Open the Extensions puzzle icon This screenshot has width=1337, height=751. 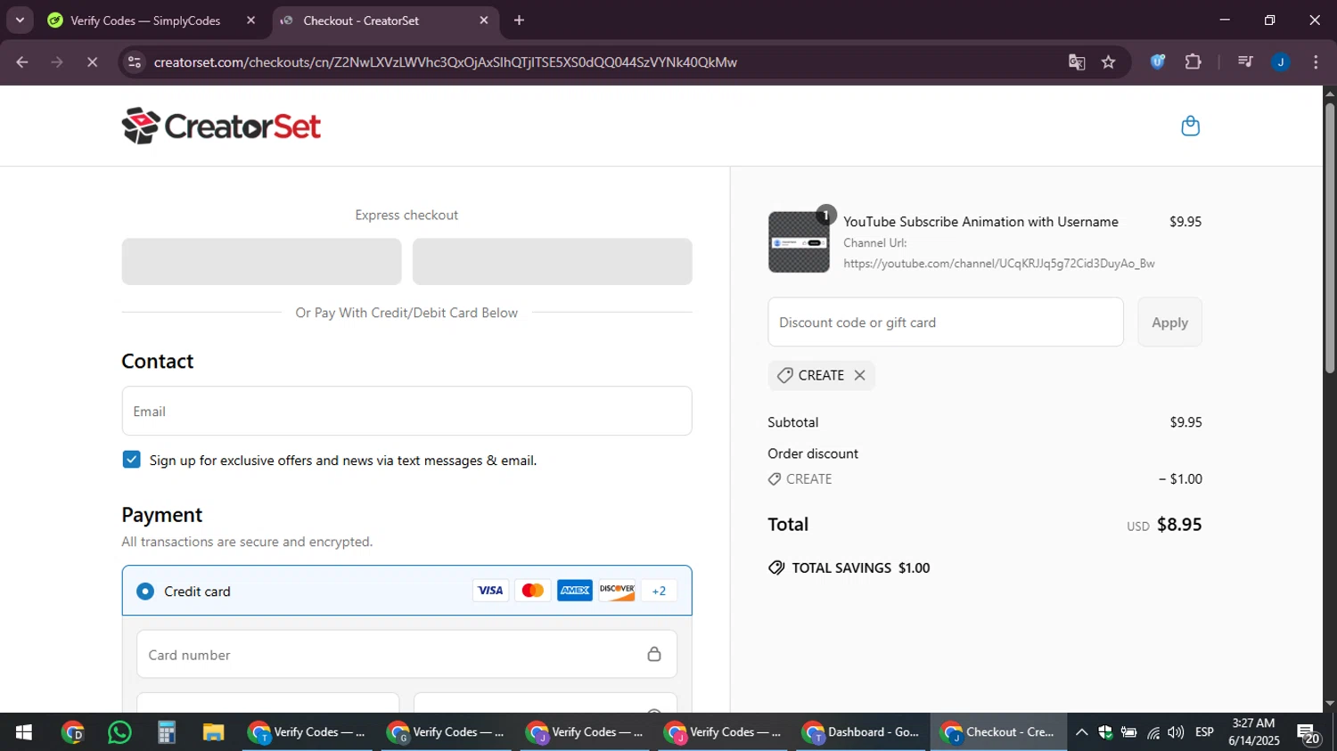[1193, 62]
